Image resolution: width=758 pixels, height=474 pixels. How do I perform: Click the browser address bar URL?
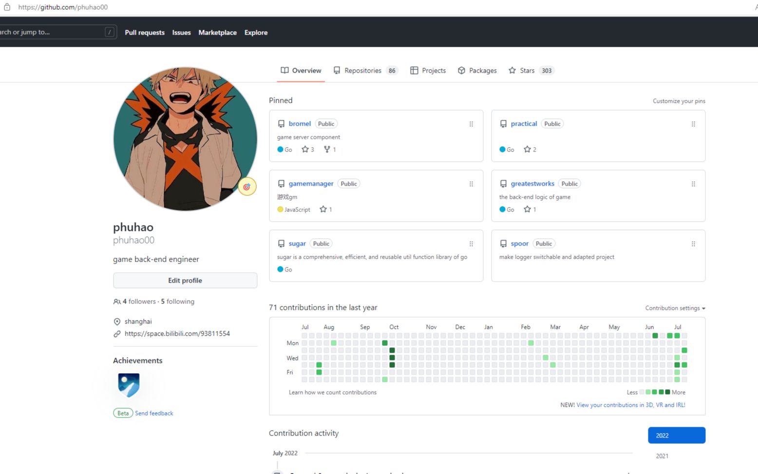point(63,7)
